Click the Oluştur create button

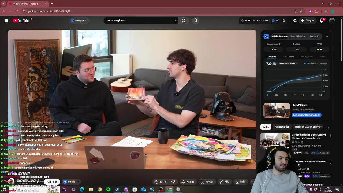[x=307, y=21]
